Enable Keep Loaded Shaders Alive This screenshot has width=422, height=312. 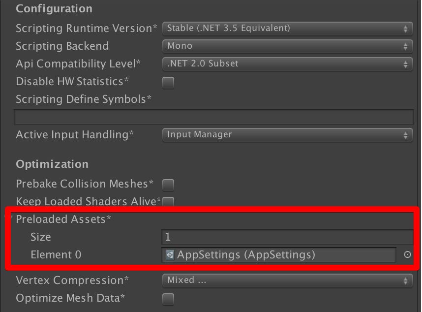click(x=168, y=201)
